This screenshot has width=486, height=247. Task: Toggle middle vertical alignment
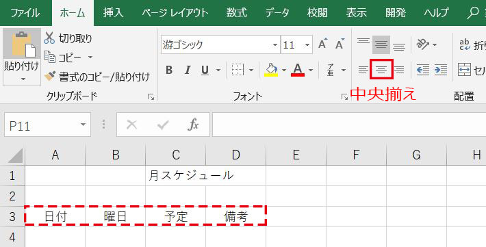tap(381, 44)
